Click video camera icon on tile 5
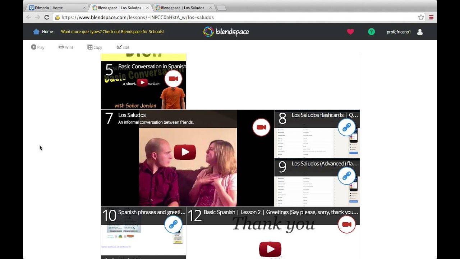The image size is (460, 259). 173,79
